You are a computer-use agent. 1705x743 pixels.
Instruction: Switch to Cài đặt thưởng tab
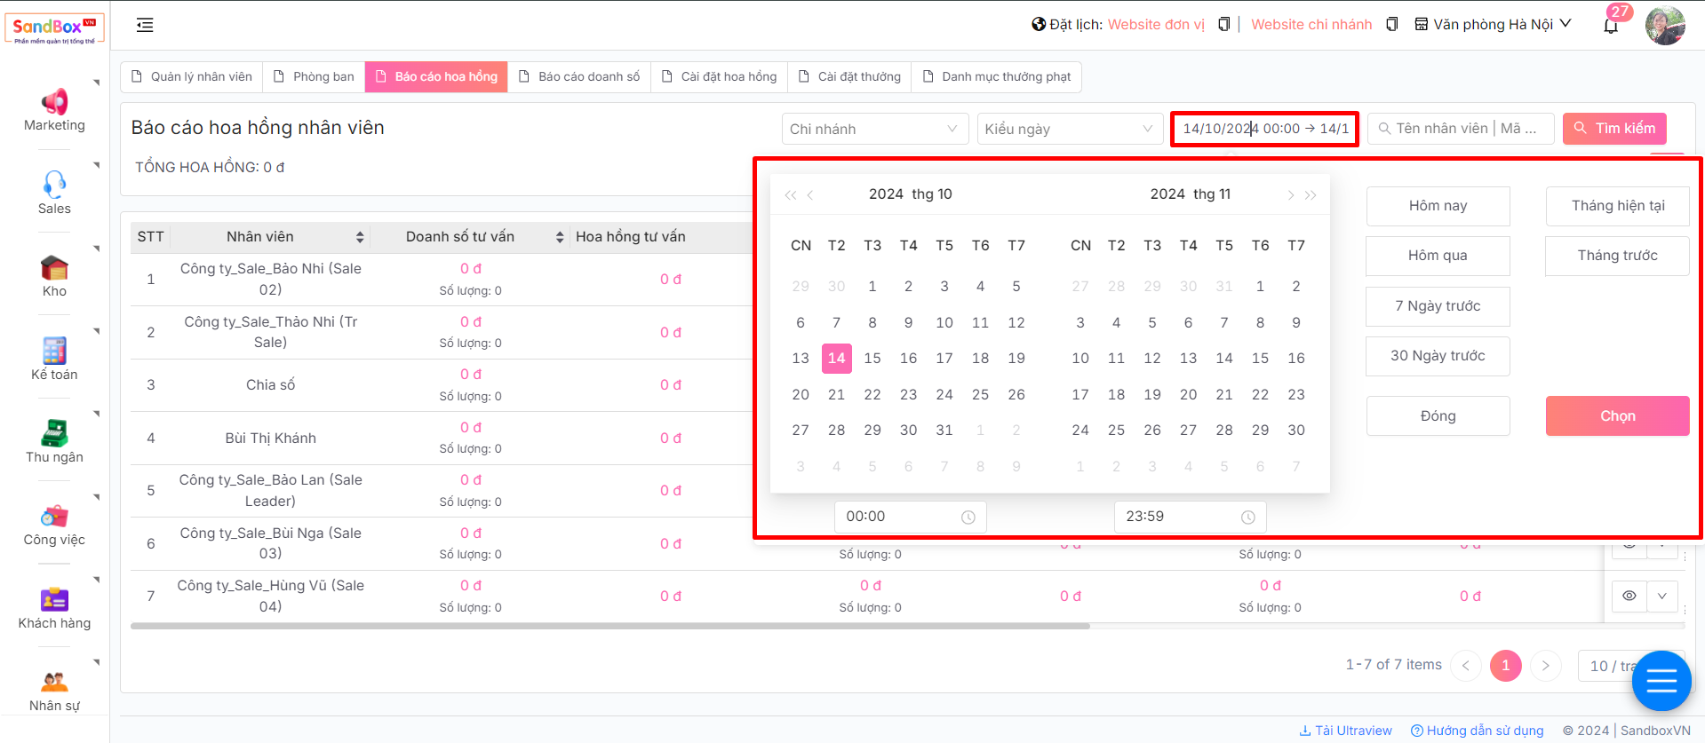(849, 77)
